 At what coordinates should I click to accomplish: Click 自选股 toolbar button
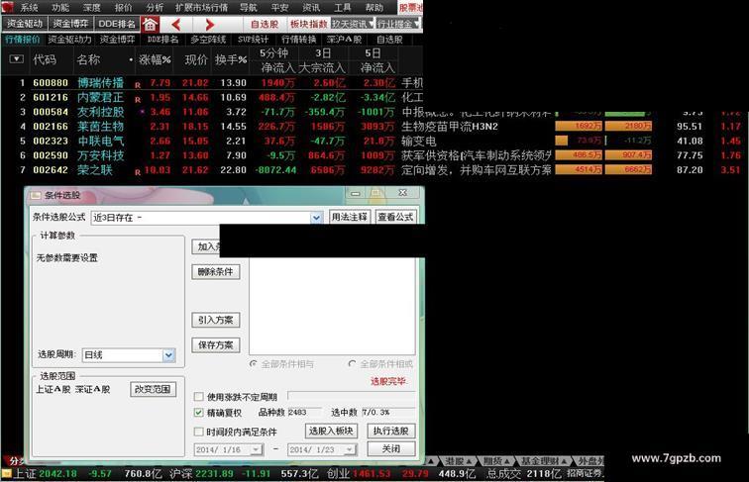click(265, 24)
